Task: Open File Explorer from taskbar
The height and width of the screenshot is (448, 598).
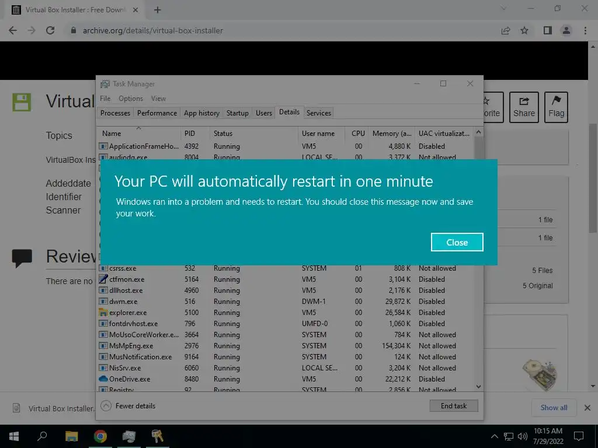Action: point(72,436)
